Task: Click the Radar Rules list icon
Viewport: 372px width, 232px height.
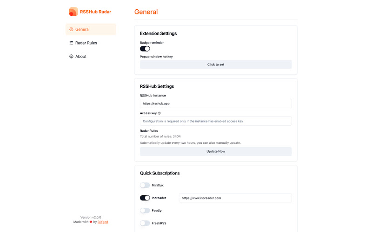Action: [x=71, y=43]
